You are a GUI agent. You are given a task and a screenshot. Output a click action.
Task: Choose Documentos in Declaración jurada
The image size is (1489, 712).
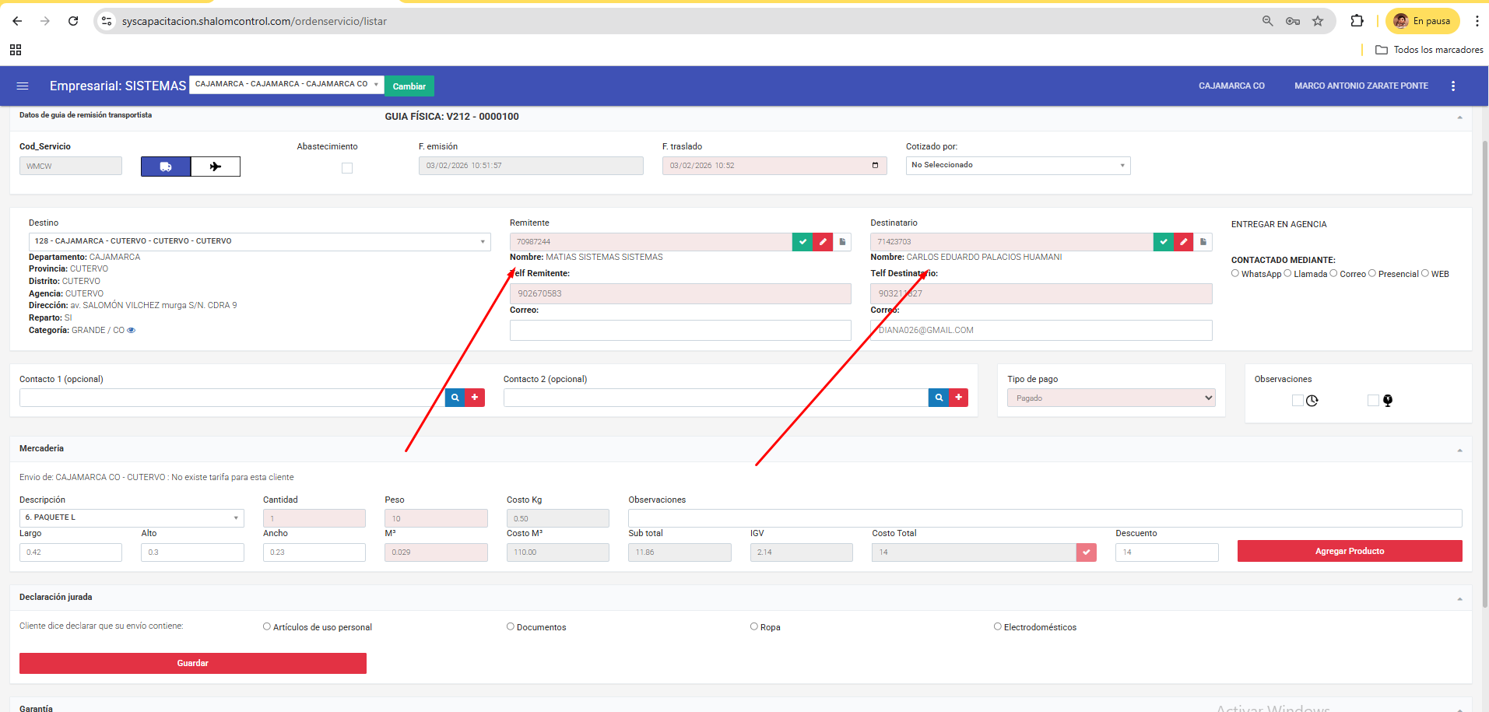(511, 626)
